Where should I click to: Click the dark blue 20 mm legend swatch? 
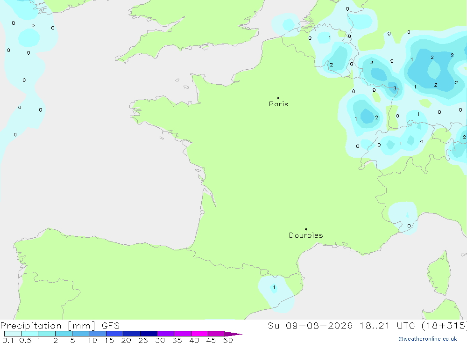click(x=131, y=334)
